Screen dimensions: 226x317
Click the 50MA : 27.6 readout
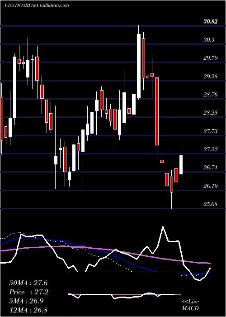[x=28, y=283]
